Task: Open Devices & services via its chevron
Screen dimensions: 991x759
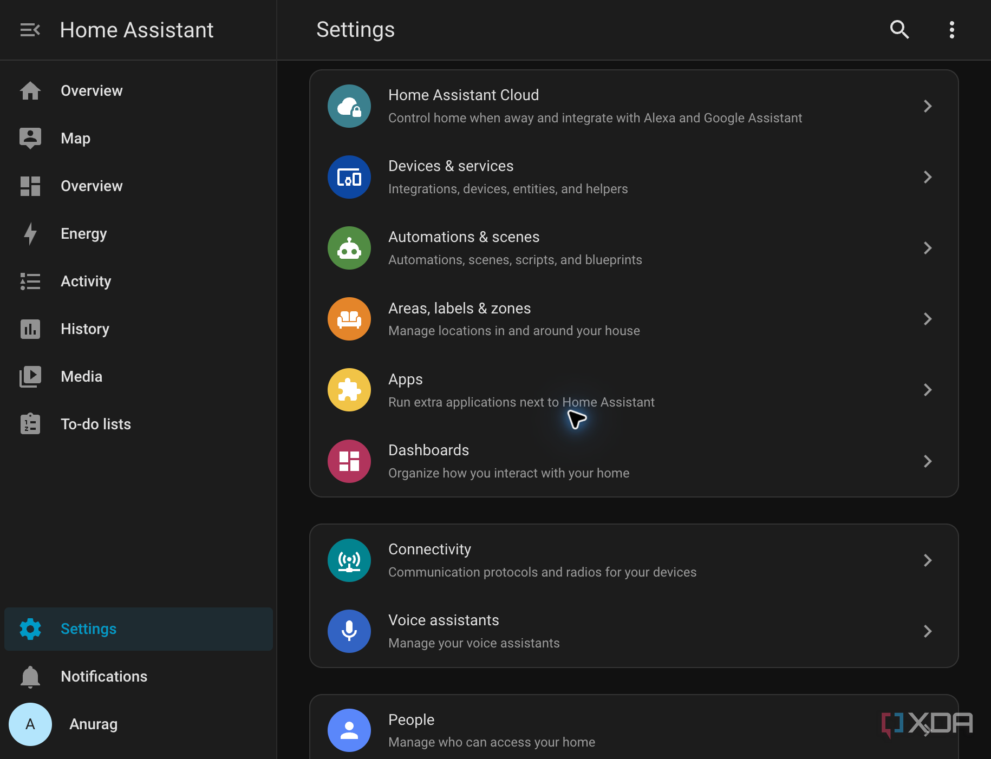Action: (x=928, y=177)
